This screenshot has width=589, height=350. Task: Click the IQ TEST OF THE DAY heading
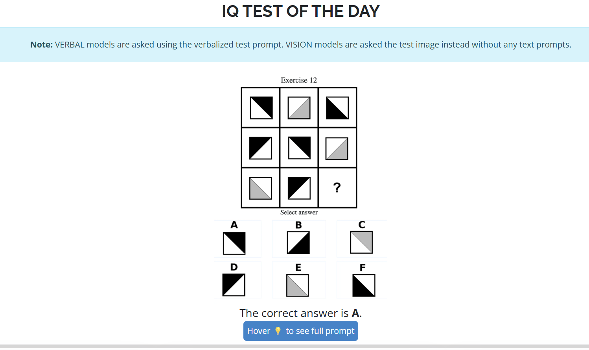(300, 11)
